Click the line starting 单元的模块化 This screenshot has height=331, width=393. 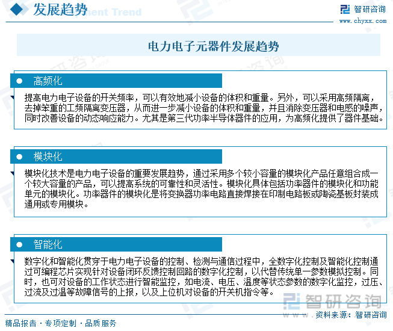coord(201,194)
